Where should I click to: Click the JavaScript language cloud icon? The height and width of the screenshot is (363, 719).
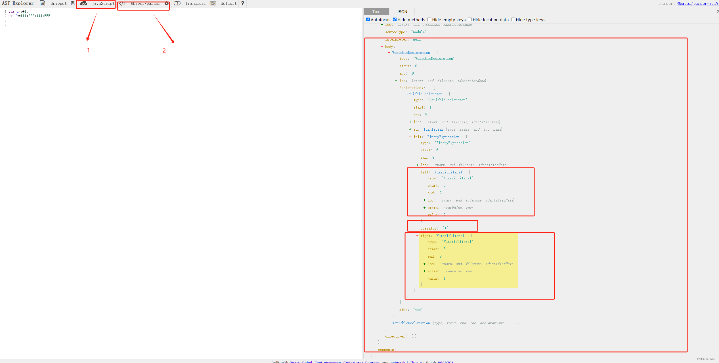pyautogui.click(x=83, y=3)
